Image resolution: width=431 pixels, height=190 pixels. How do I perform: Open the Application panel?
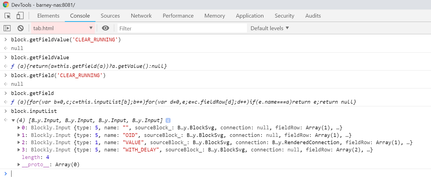(x=249, y=16)
